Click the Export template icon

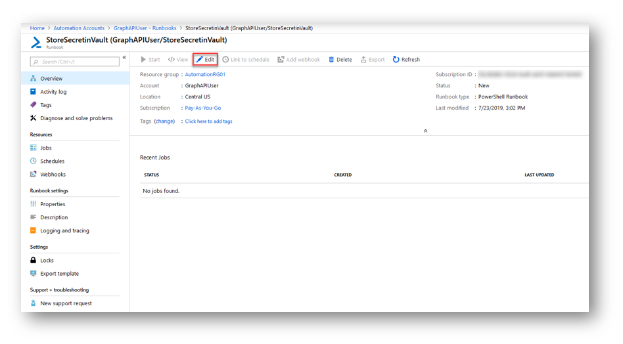pyautogui.click(x=34, y=273)
